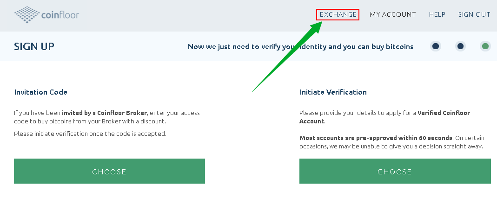
Task: Click the coinfloor wordmark text
Action: [x=60, y=15]
